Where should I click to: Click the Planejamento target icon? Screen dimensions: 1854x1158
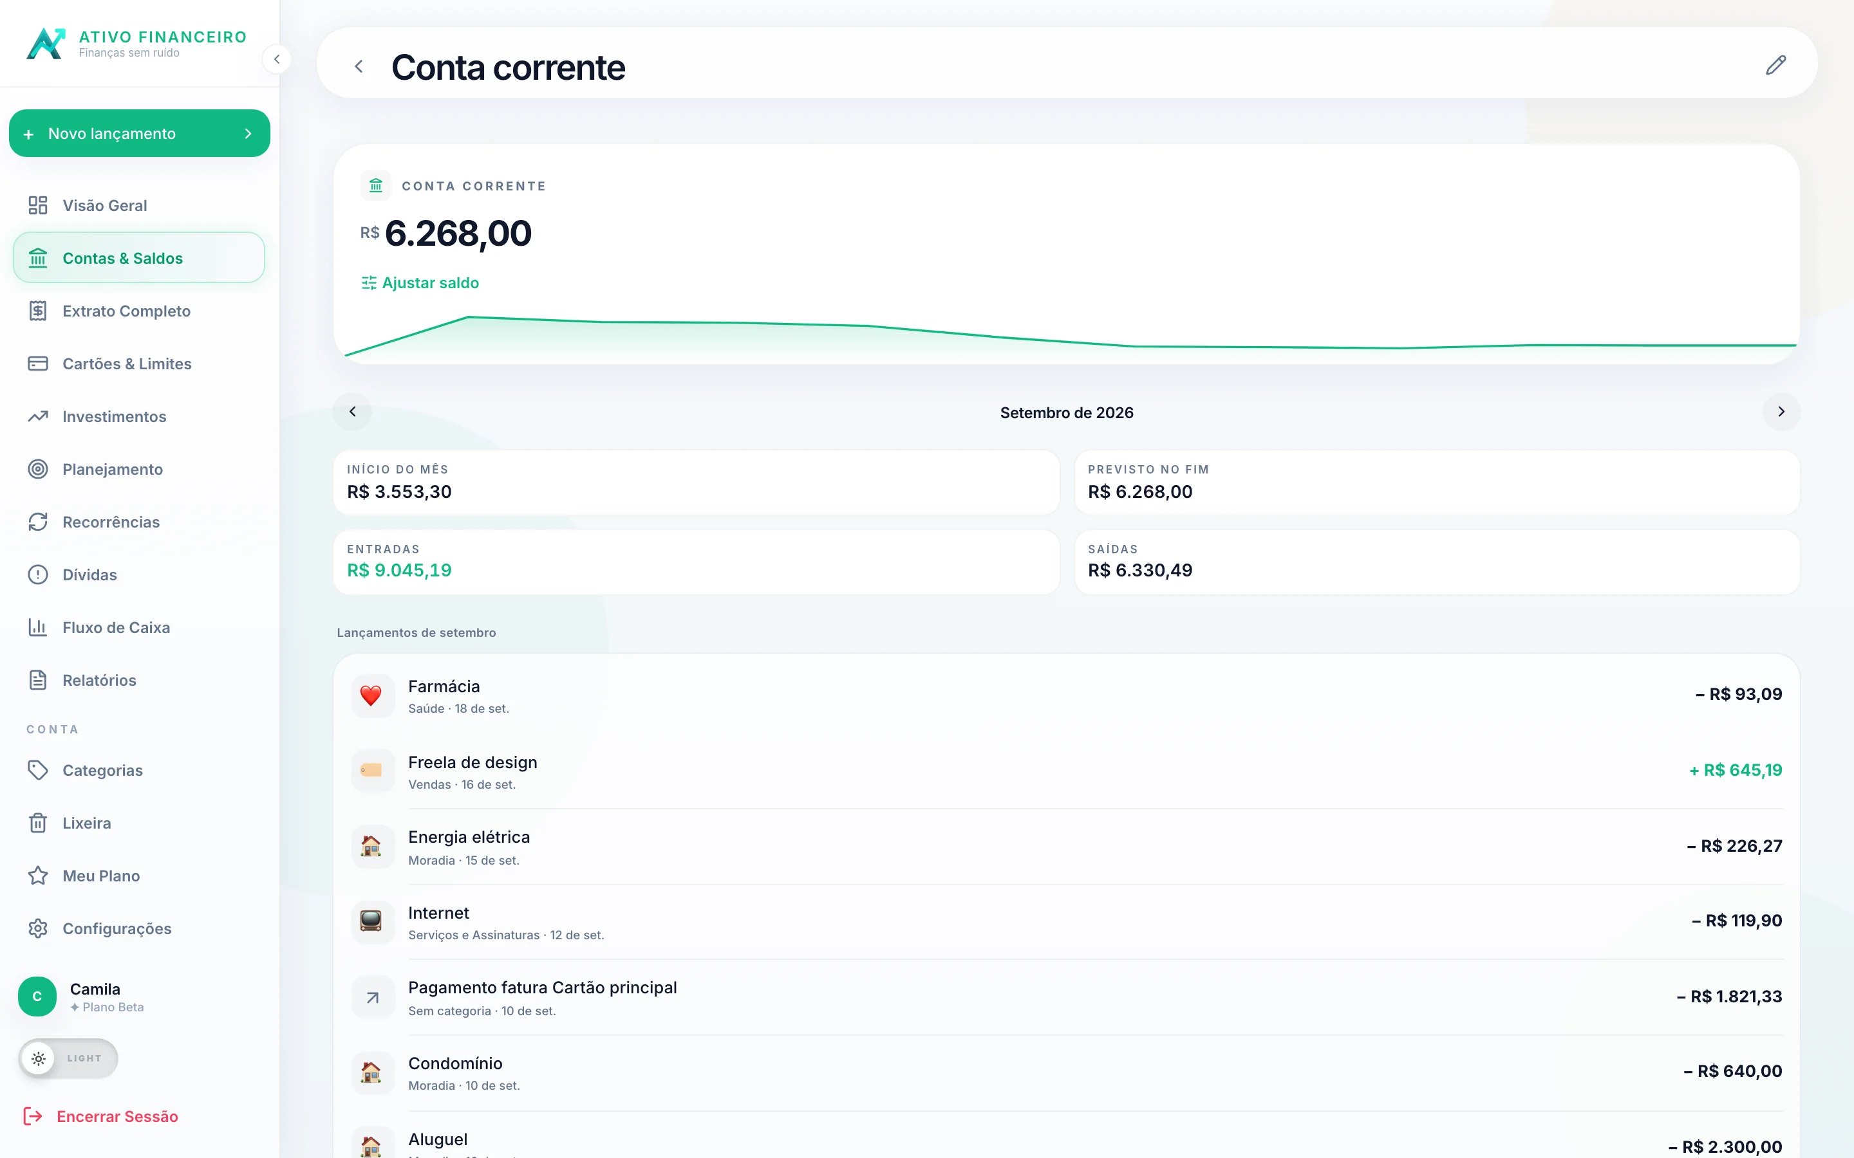pos(37,470)
